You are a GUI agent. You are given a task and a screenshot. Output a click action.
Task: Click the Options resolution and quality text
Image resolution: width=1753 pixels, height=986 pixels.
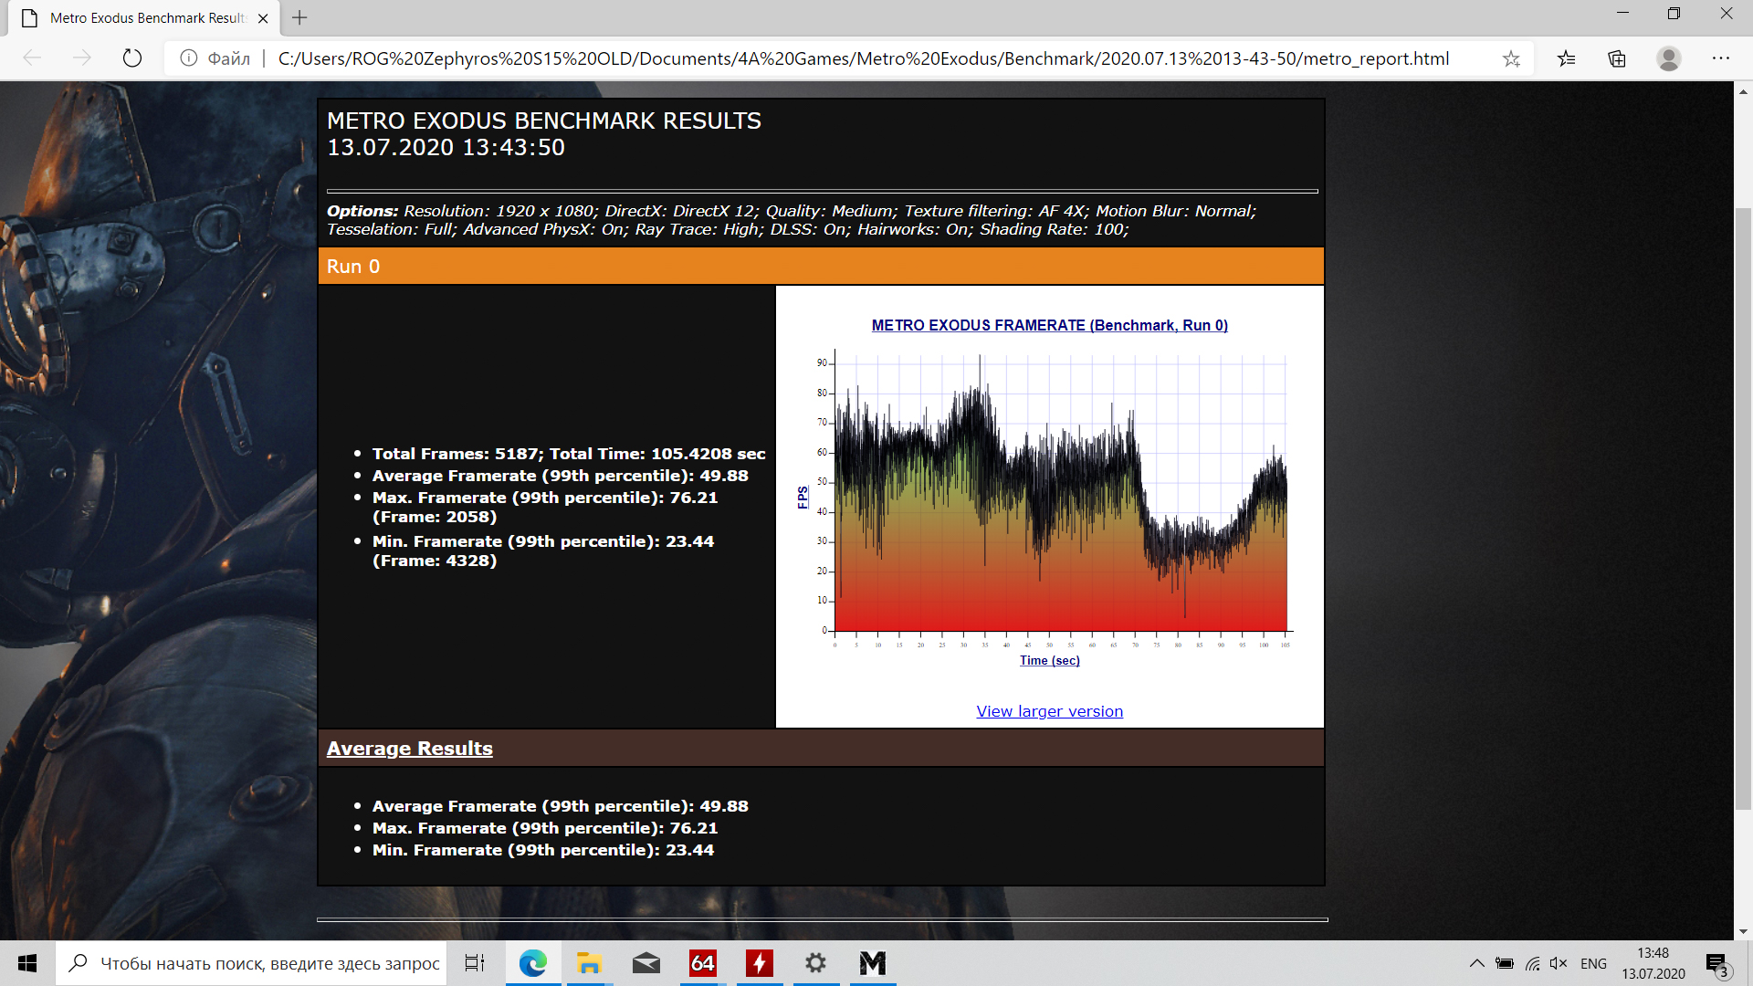(792, 220)
